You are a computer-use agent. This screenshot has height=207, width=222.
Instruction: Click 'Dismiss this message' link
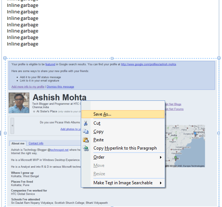tap(60, 87)
